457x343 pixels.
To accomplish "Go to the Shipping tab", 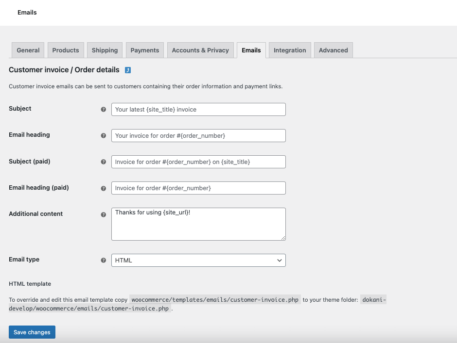I will coord(105,50).
